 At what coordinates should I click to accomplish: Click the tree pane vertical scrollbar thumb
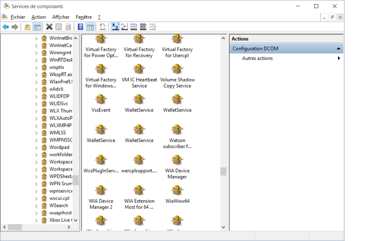point(76,180)
